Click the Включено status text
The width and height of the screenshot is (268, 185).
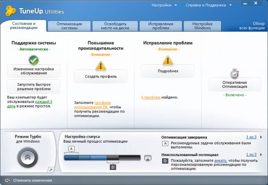(x=234, y=95)
